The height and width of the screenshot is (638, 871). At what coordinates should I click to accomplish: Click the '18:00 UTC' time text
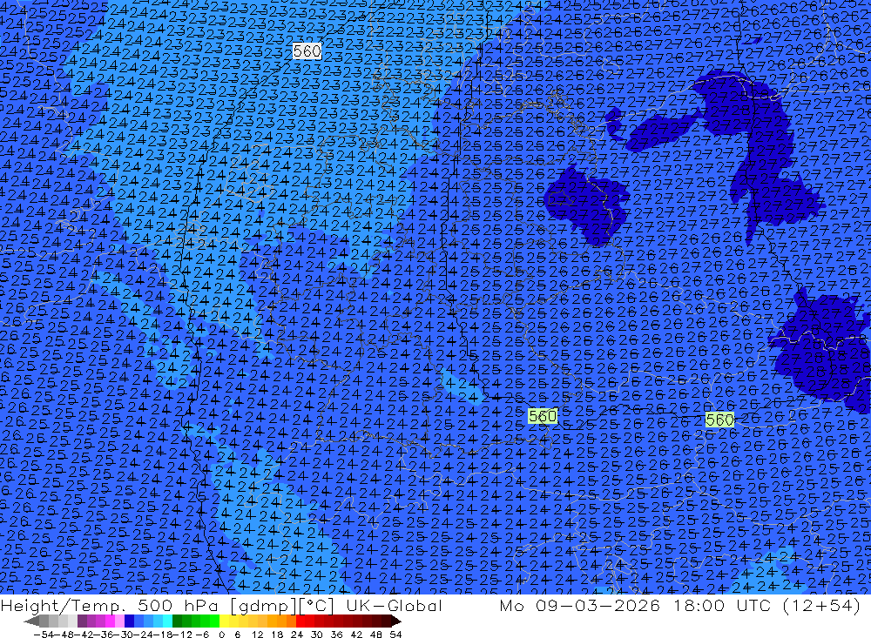click(725, 606)
